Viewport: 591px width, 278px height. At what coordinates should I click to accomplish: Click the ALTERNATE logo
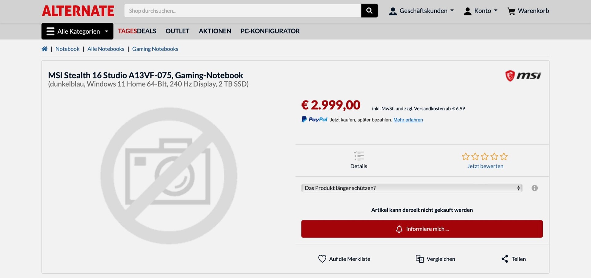(78, 11)
